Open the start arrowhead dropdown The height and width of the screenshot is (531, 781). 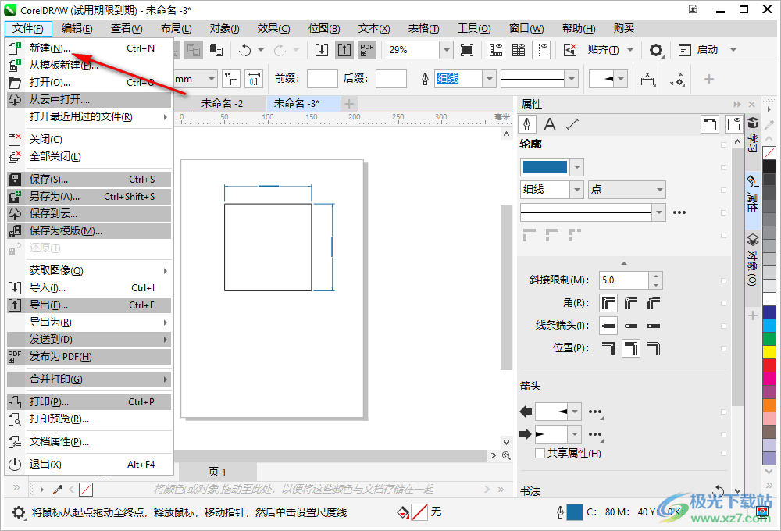[x=575, y=412]
